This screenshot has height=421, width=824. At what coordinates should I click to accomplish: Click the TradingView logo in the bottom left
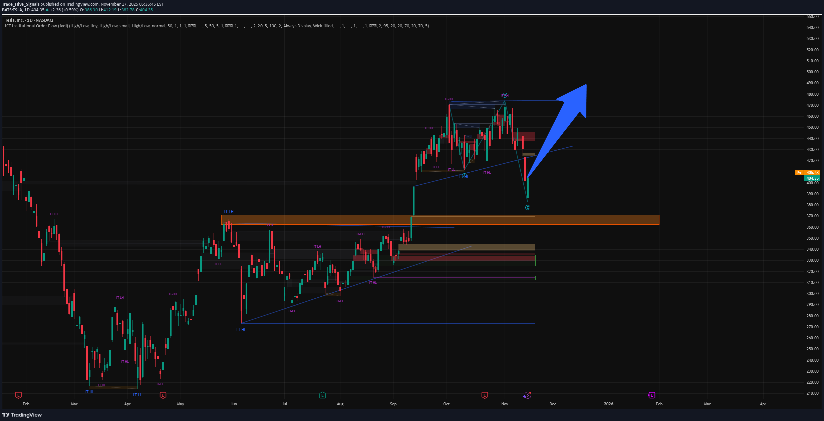point(22,415)
